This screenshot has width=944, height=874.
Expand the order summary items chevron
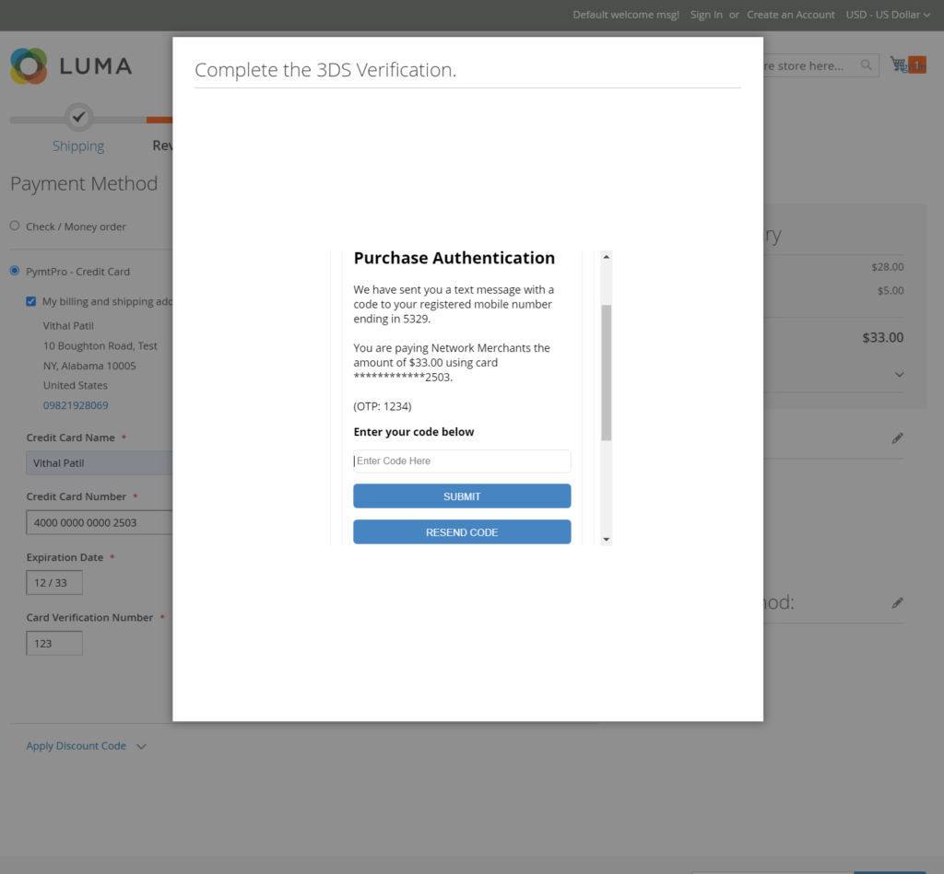[x=899, y=375]
